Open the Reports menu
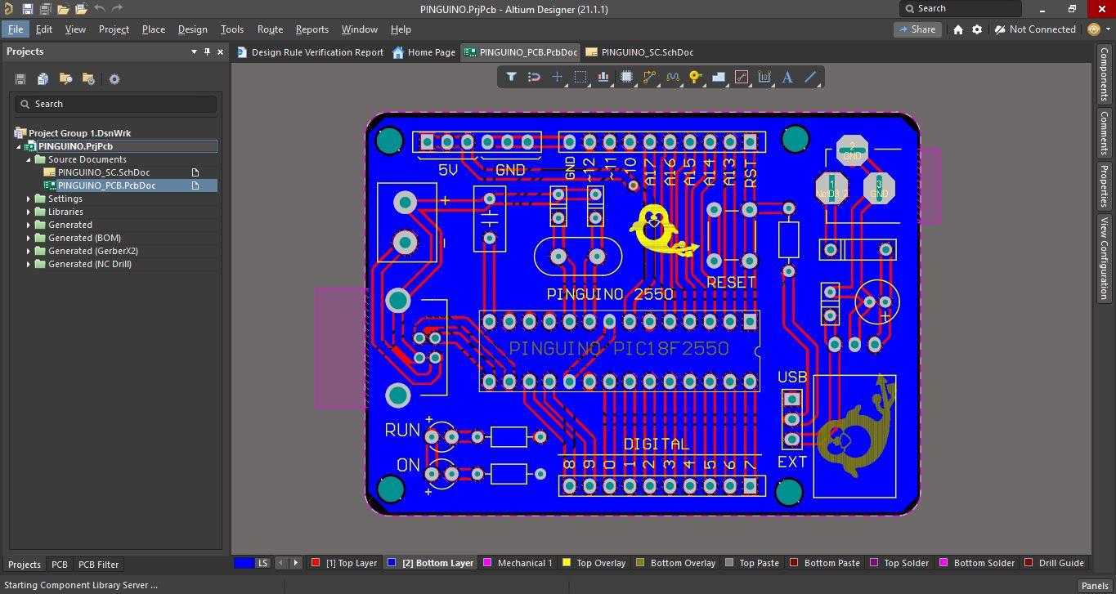This screenshot has height=594, width=1116. tap(312, 29)
